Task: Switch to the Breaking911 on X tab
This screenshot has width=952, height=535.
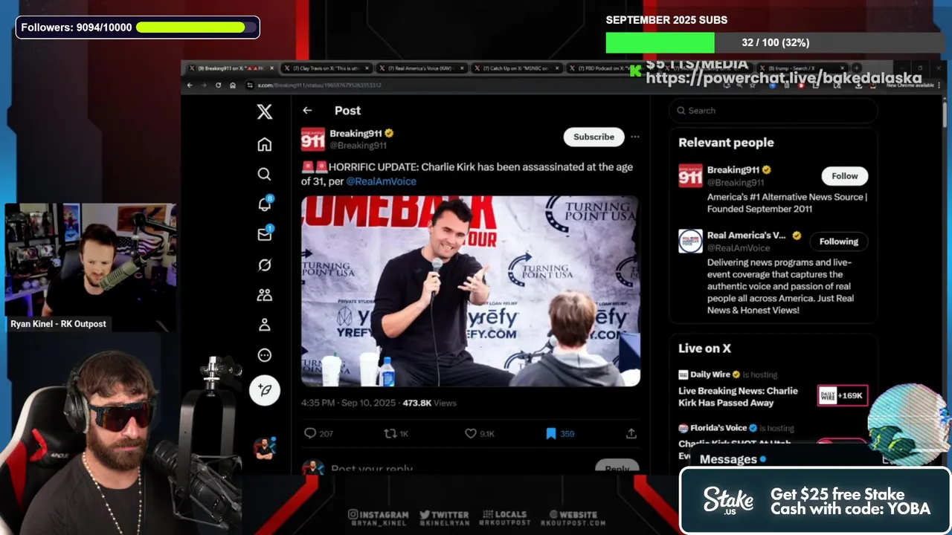Action: pos(230,68)
